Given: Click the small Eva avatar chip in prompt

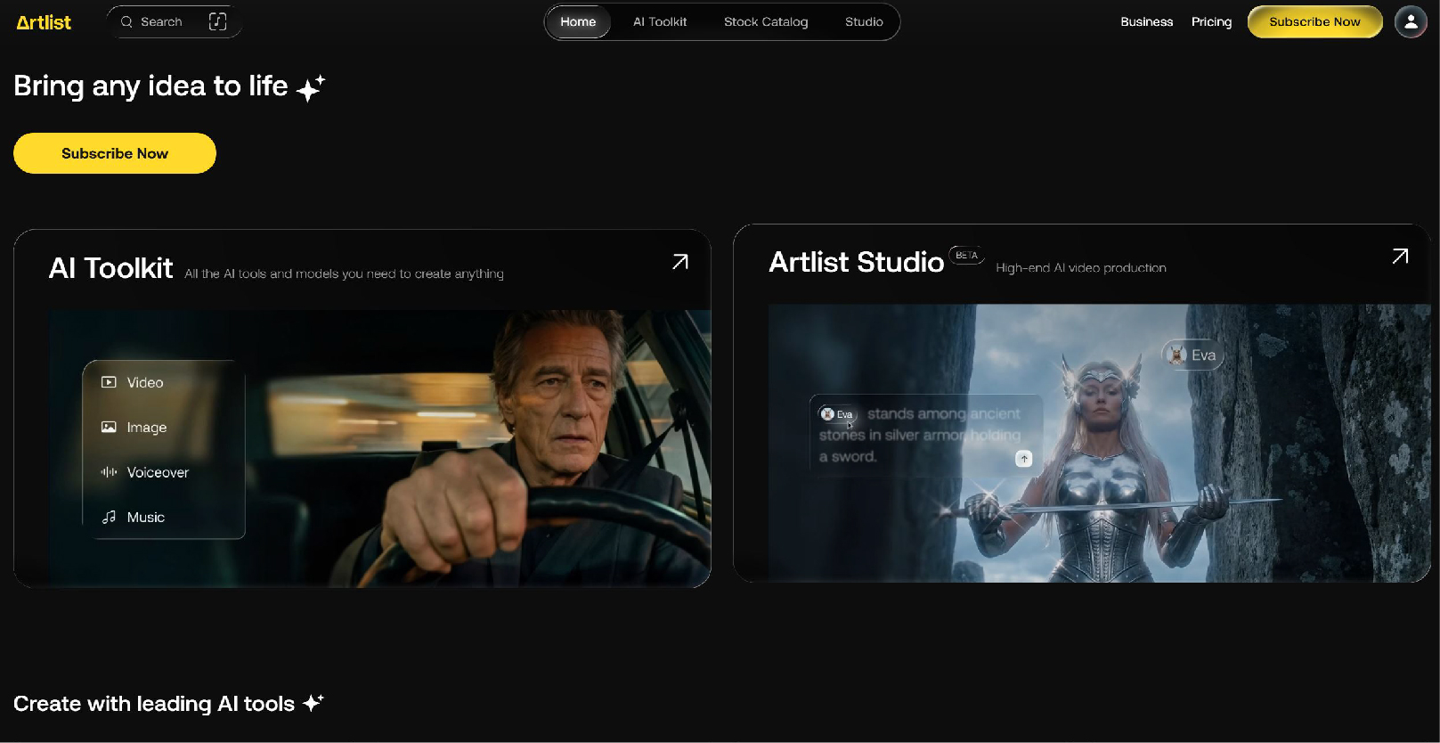Looking at the screenshot, I should point(836,414).
